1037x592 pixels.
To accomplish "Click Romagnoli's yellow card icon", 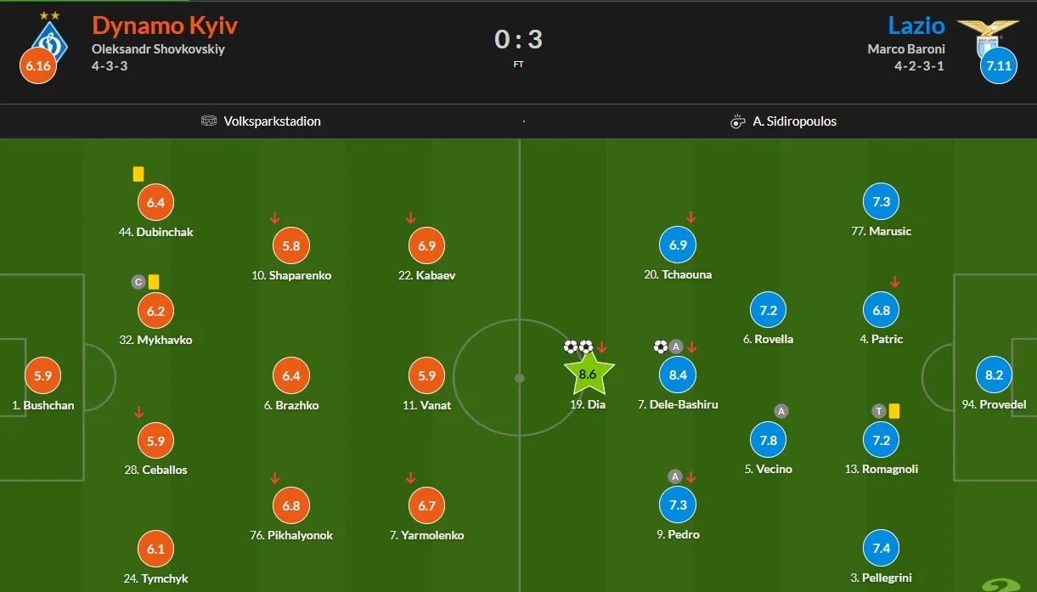I will pos(894,411).
